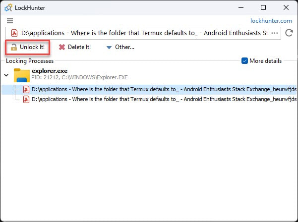Click the Unlock It! button
Screen dimensions: 298x222
[28, 47]
